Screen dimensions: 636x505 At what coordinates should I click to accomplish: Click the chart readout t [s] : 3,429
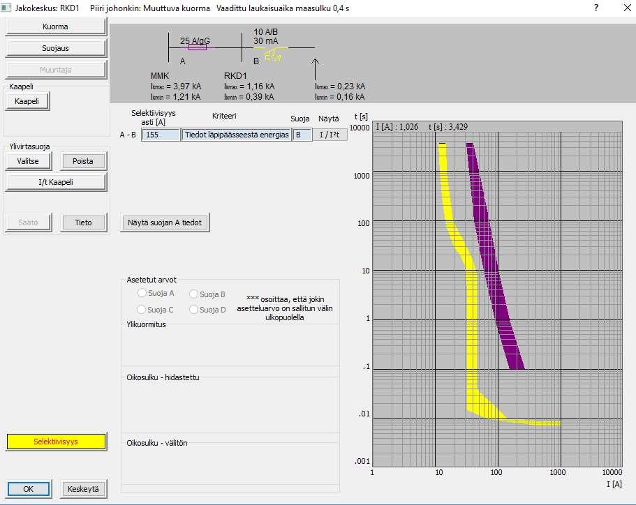tap(448, 127)
